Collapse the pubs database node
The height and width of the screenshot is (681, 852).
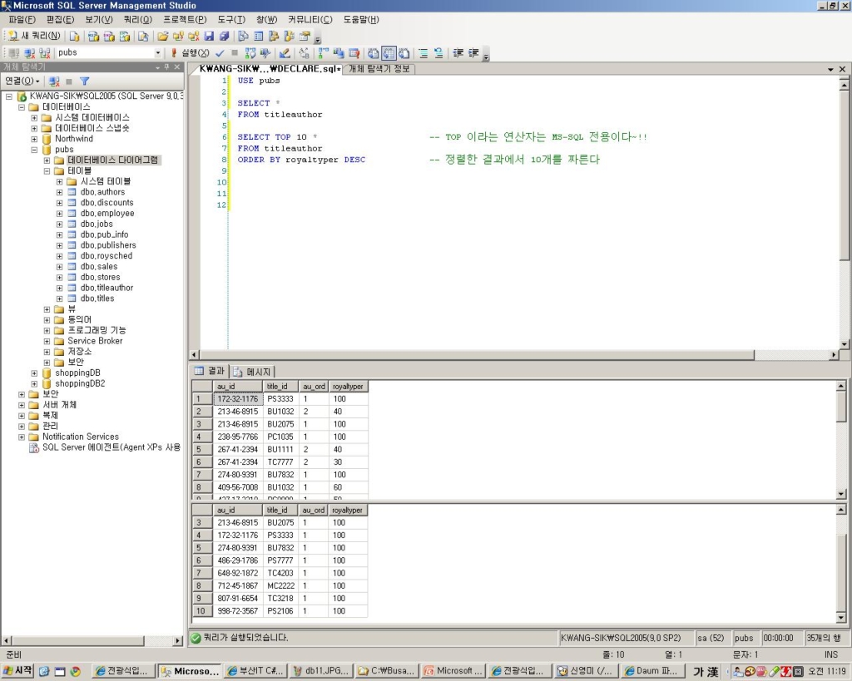[x=34, y=150]
